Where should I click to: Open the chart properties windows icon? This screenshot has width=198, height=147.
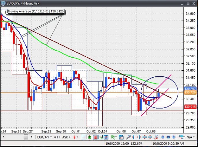[x=121, y=137]
